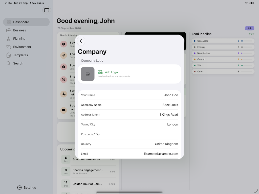Click the 5 Oct date badge
259x194 pixels.
(66, 159)
